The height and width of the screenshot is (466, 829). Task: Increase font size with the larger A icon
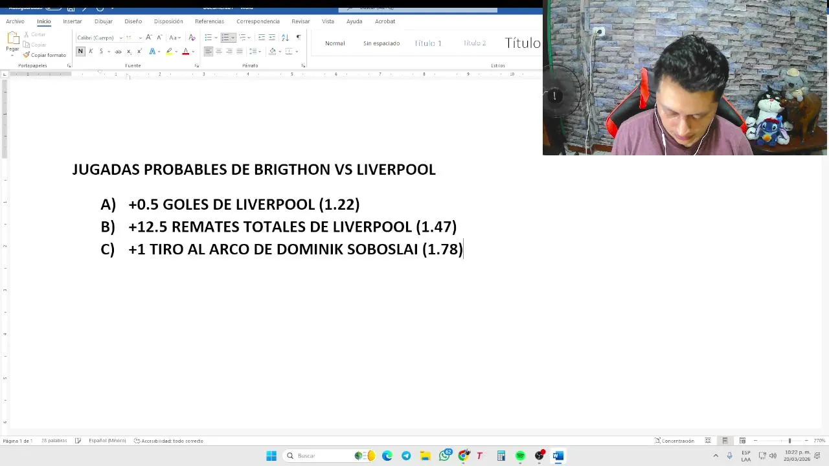click(149, 38)
